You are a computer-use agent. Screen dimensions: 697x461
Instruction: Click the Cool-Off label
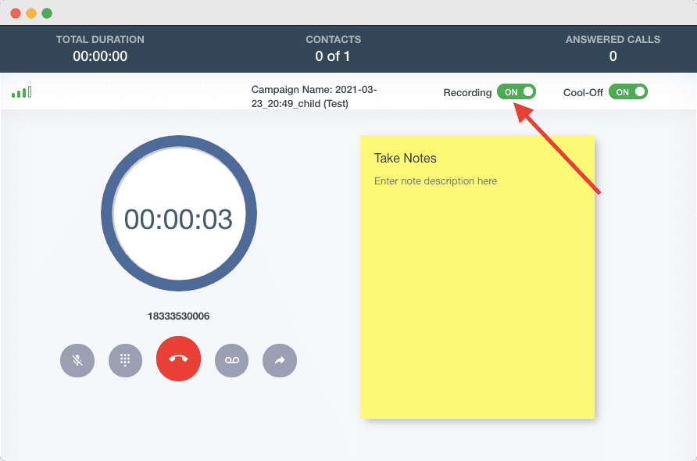click(583, 92)
